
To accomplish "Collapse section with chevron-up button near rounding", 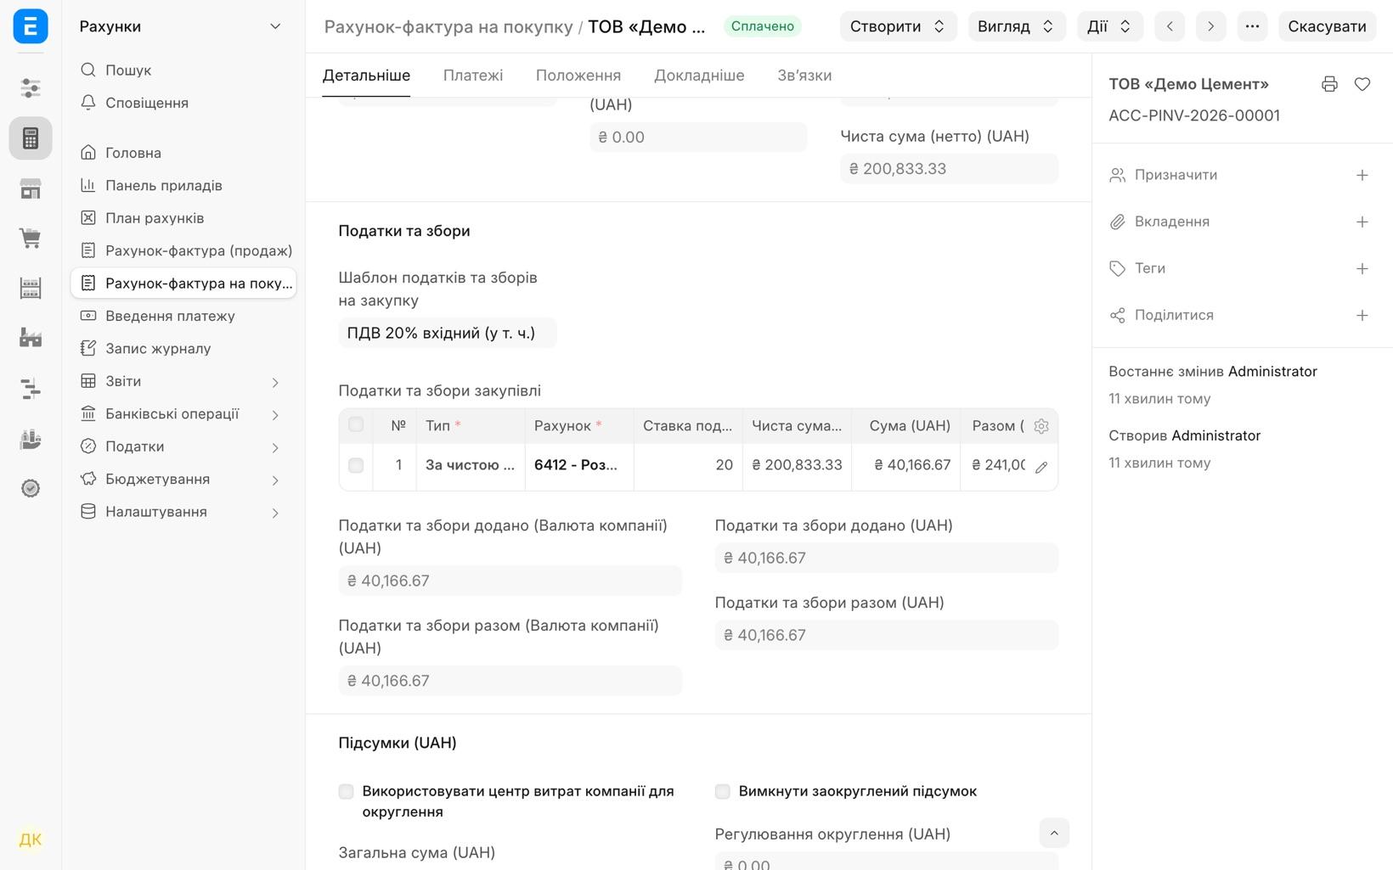I will coord(1054,834).
